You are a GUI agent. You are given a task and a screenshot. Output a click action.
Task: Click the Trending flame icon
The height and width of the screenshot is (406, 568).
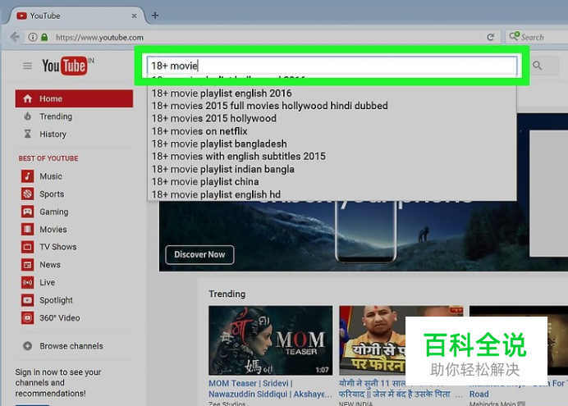(x=28, y=116)
